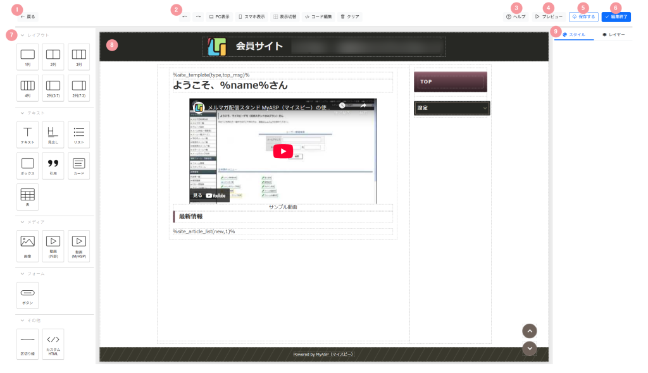Screen dimensions: 648x373
Task: Switch to スマホ表示 mobile view
Action: 252,16
